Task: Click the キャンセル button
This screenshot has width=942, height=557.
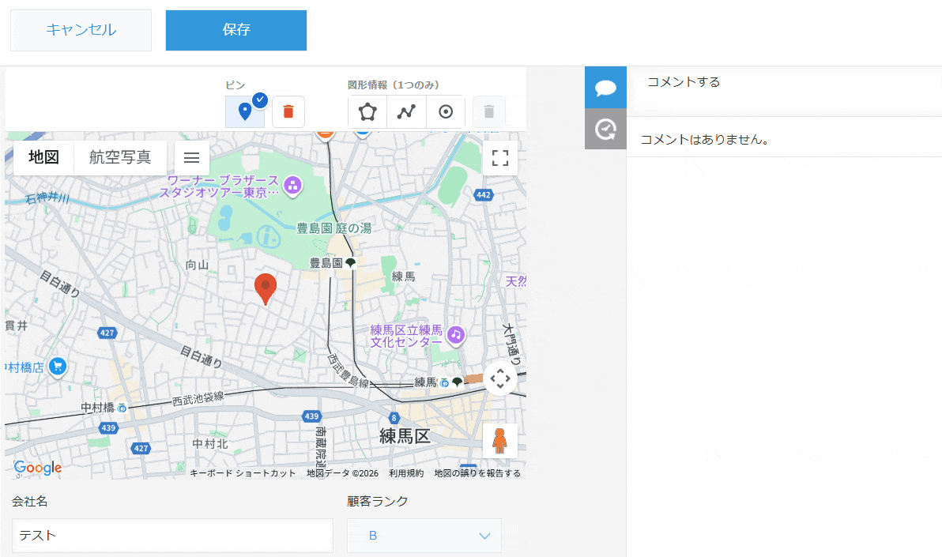Action: [x=81, y=30]
